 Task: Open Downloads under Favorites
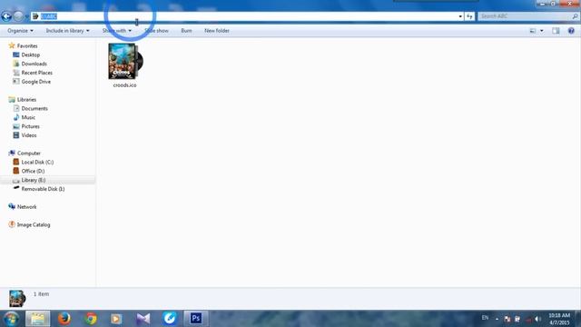(x=34, y=64)
